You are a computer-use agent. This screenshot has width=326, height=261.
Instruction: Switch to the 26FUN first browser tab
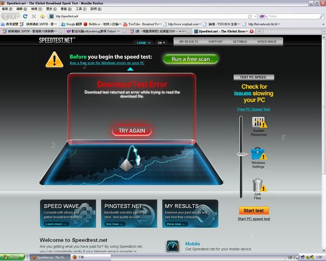[x=32, y=31]
